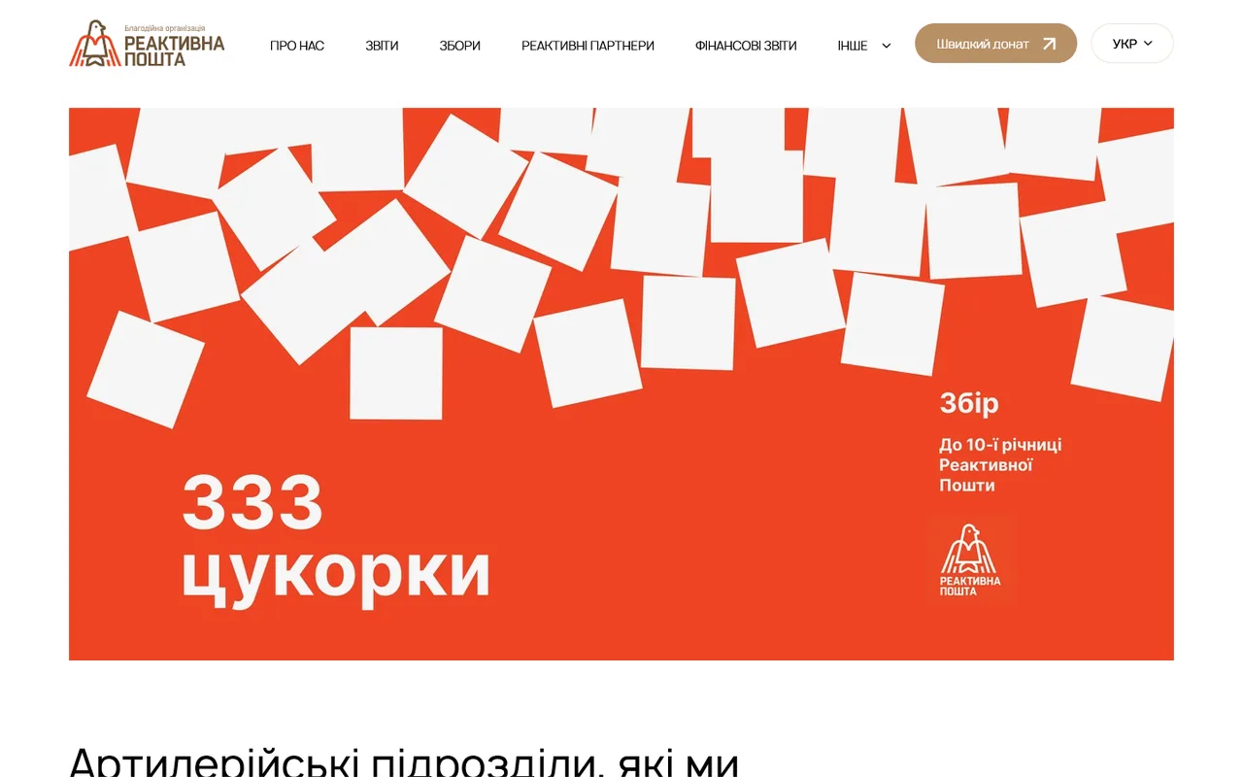Expand the ІНШЕ dropdown menu
The height and width of the screenshot is (777, 1243).
click(864, 46)
